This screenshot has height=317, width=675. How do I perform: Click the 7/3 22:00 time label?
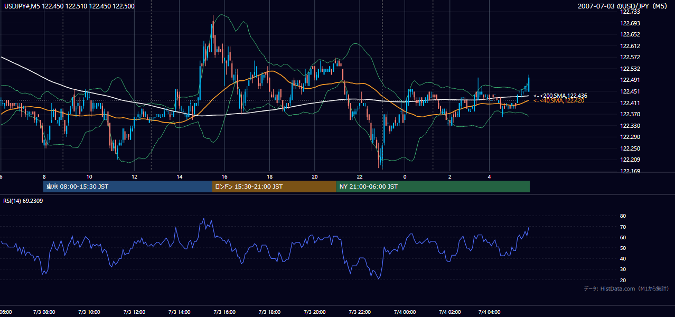(x=360, y=312)
